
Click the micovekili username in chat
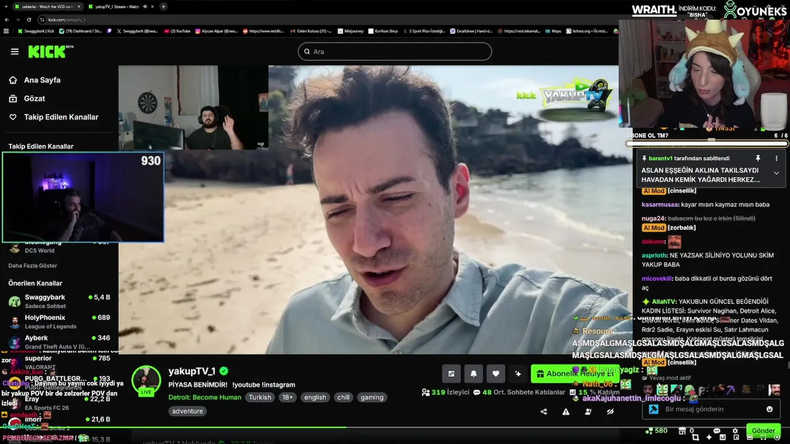pyautogui.click(x=657, y=278)
